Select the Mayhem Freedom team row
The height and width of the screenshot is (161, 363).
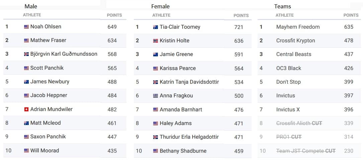pos(309,27)
